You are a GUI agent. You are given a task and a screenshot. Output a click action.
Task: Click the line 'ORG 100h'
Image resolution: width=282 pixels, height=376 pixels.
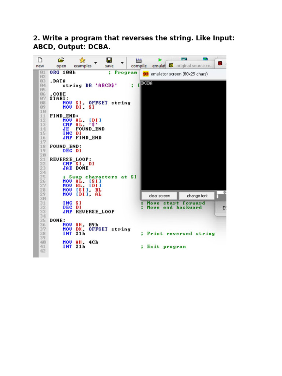coord(62,72)
